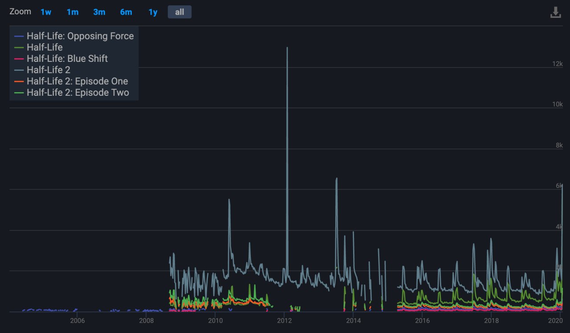Click the 12k y-axis label

(x=558, y=64)
